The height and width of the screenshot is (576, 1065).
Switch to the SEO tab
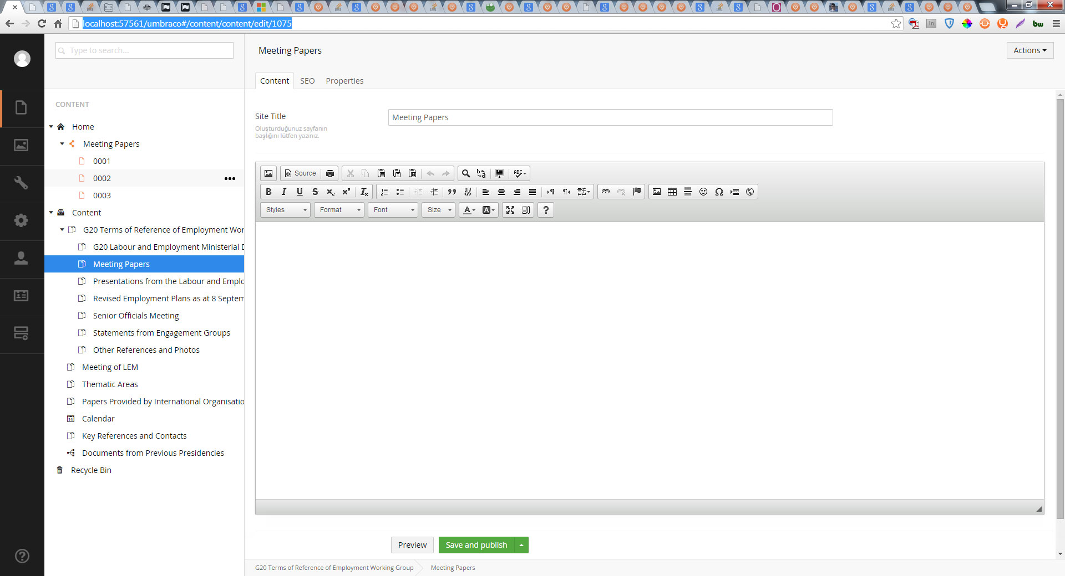click(307, 81)
